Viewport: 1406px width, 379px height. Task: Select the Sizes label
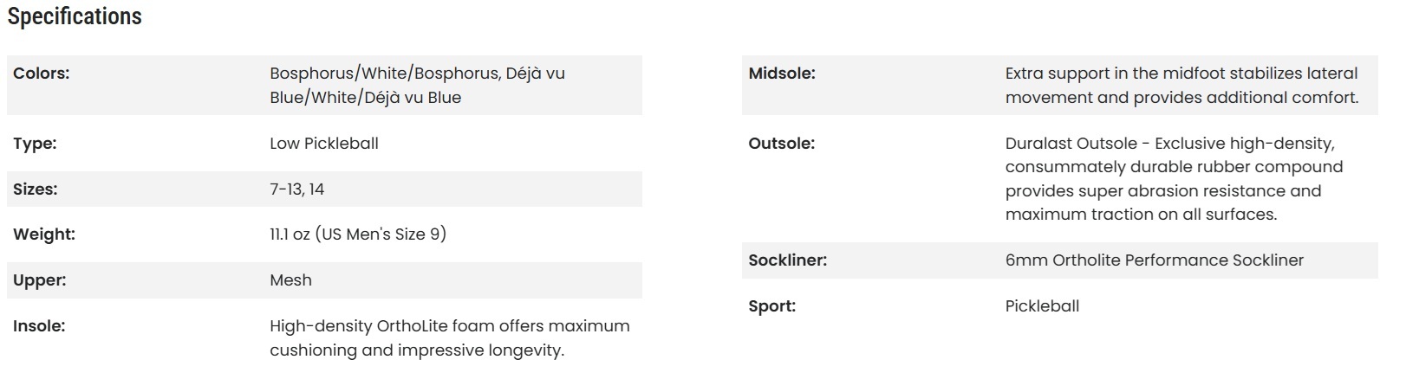pos(36,189)
